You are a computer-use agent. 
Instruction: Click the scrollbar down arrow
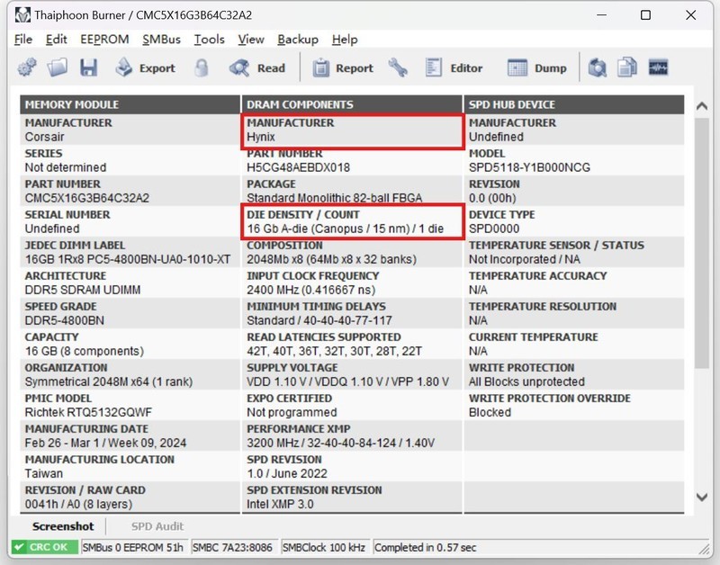(x=702, y=498)
